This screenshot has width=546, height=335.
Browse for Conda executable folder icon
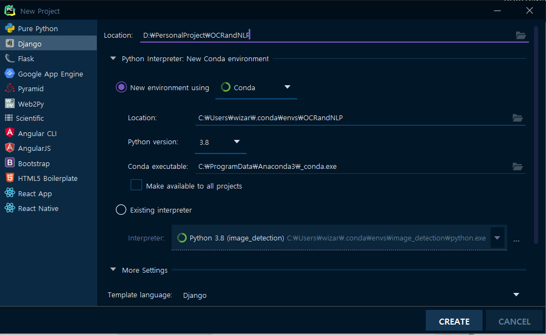(x=518, y=167)
